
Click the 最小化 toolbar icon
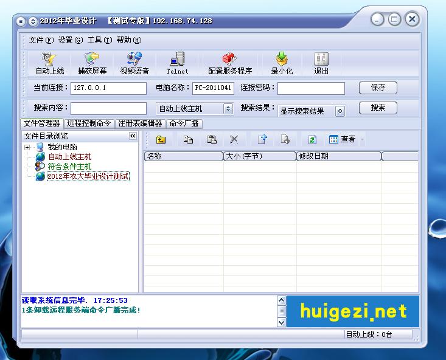282,64
